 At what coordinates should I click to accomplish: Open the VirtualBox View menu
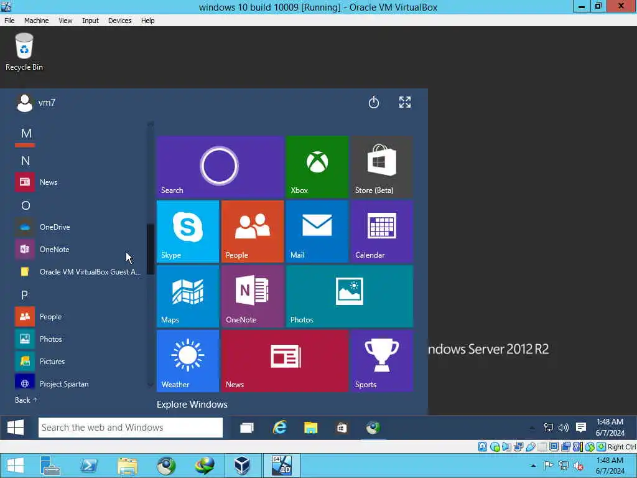tap(65, 21)
